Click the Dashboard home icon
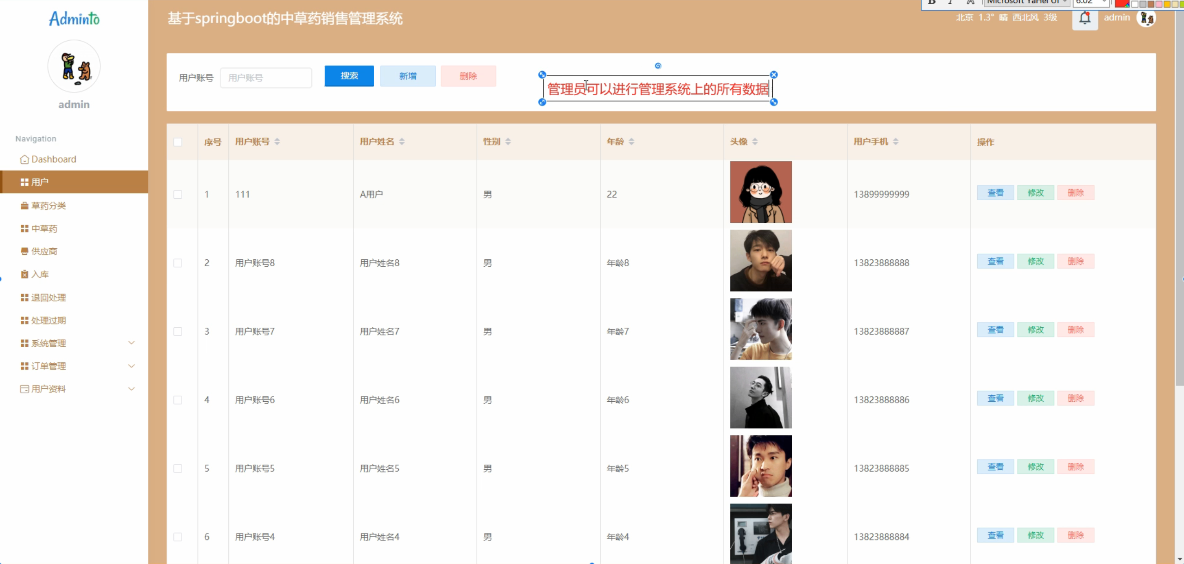Screen dimensions: 1184x564 (25, 159)
